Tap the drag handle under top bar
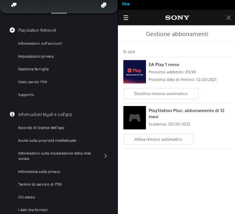The height and width of the screenshot is (214, 235). (59, 13)
